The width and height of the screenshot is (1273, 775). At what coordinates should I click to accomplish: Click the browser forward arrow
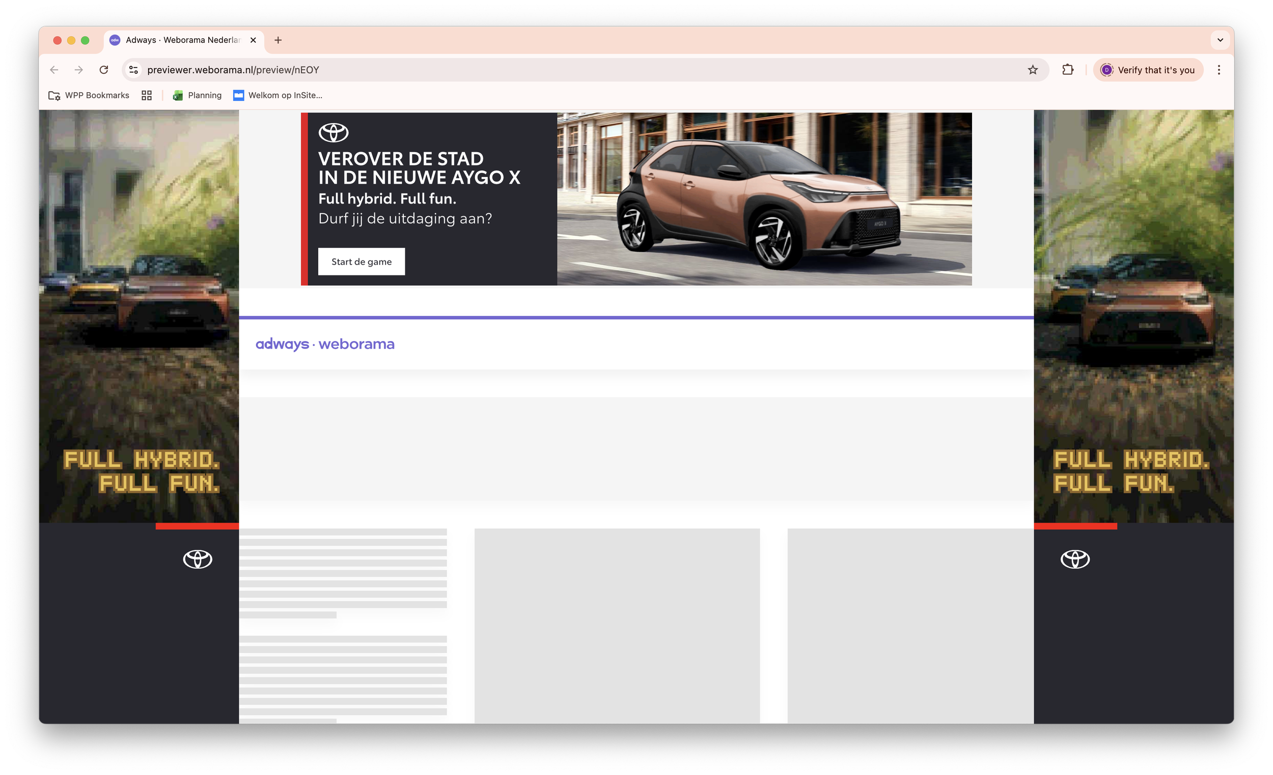point(78,70)
